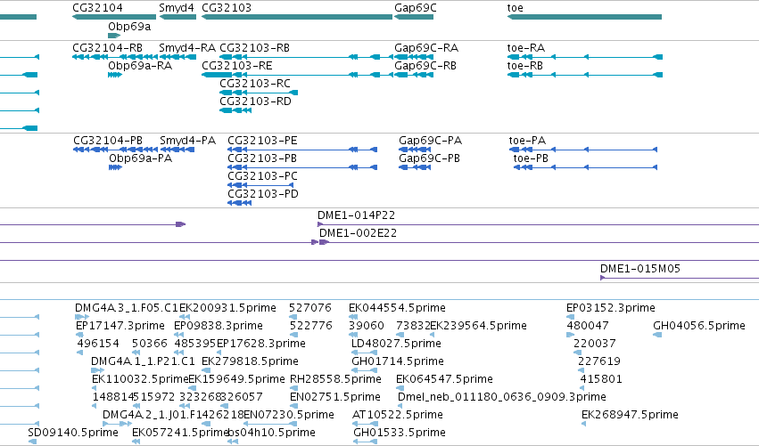Open EST EK279818.5prime
The width and height of the screenshot is (759, 446).
point(250,362)
